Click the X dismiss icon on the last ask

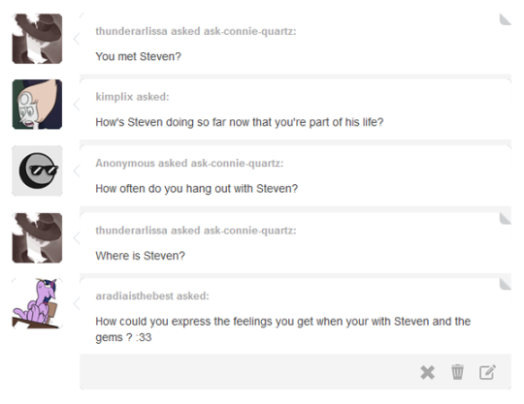point(427,372)
